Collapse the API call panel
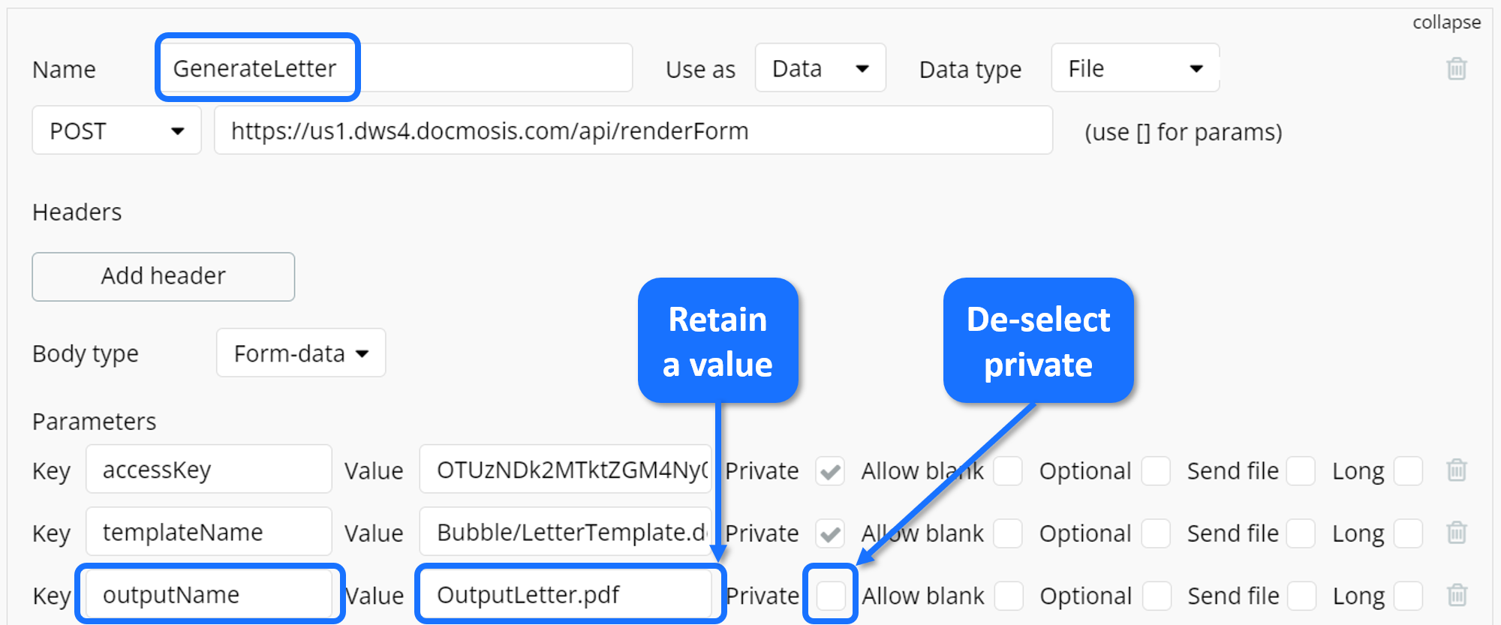This screenshot has width=1501, height=625. 1446,22
